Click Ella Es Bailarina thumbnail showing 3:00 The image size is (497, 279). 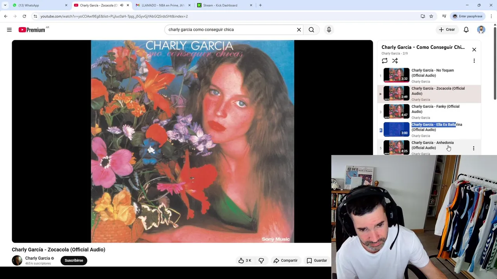pos(396,129)
